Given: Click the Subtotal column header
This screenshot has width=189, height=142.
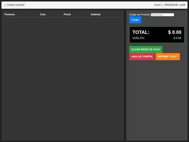Looking at the screenshot, I should tap(96, 14).
